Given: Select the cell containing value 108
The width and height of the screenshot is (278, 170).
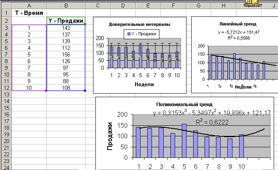Looking at the screenshot, I should tap(66, 88).
